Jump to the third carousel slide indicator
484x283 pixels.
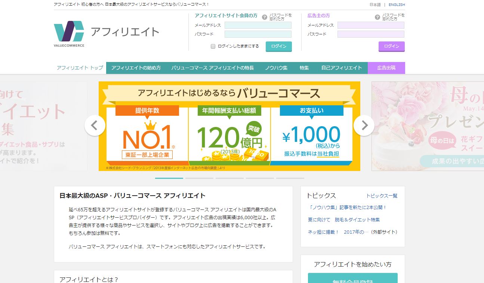pos(229,178)
